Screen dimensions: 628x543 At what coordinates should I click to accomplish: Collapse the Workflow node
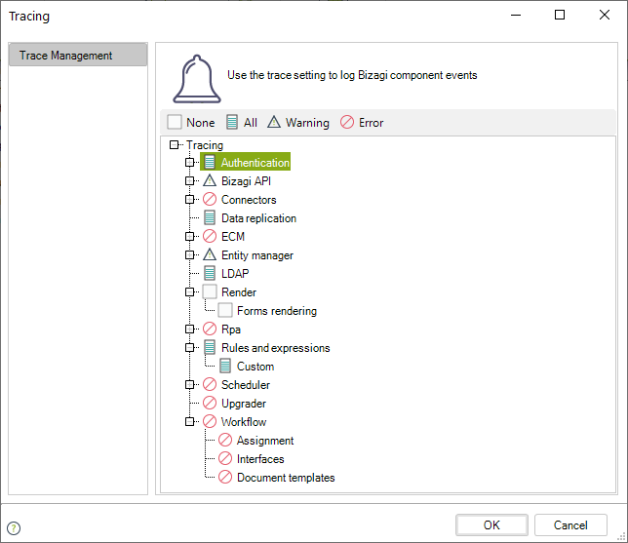click(189, 421)
